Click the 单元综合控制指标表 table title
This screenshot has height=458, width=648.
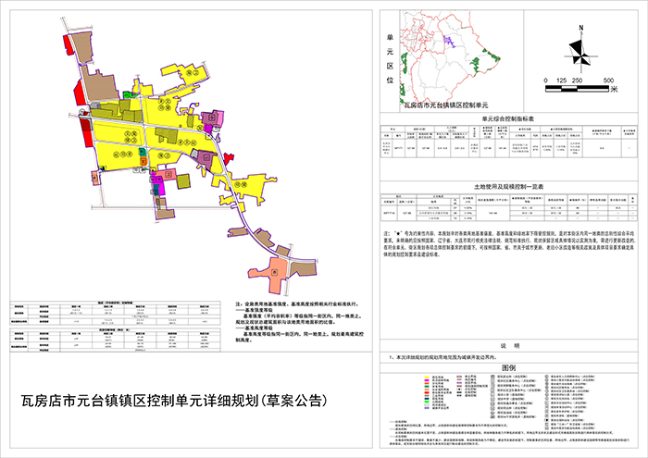(x=510, y=118)
